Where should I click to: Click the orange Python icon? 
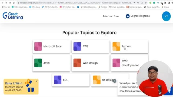[116, 46]
